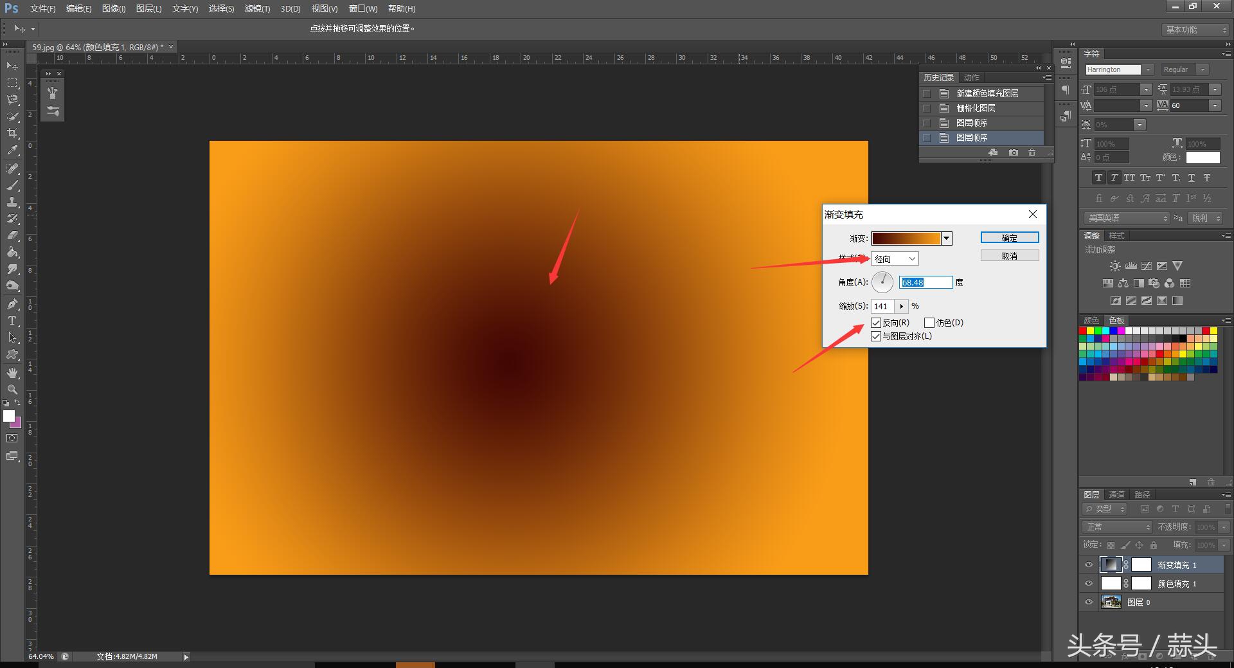The width and height of the screenshot is (1234, 668).
Task: Open the Harrington font family dropdown
Action: (x=1148, y=69)
